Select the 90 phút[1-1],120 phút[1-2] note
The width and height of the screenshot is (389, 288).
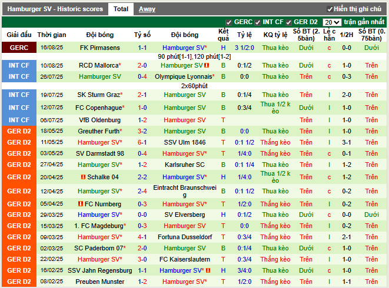coord(194,57)
